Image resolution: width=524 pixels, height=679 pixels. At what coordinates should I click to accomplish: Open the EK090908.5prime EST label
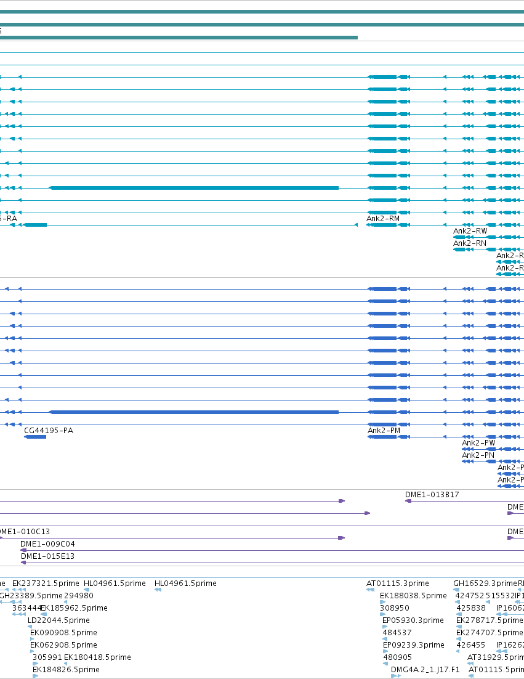point(63,633)
